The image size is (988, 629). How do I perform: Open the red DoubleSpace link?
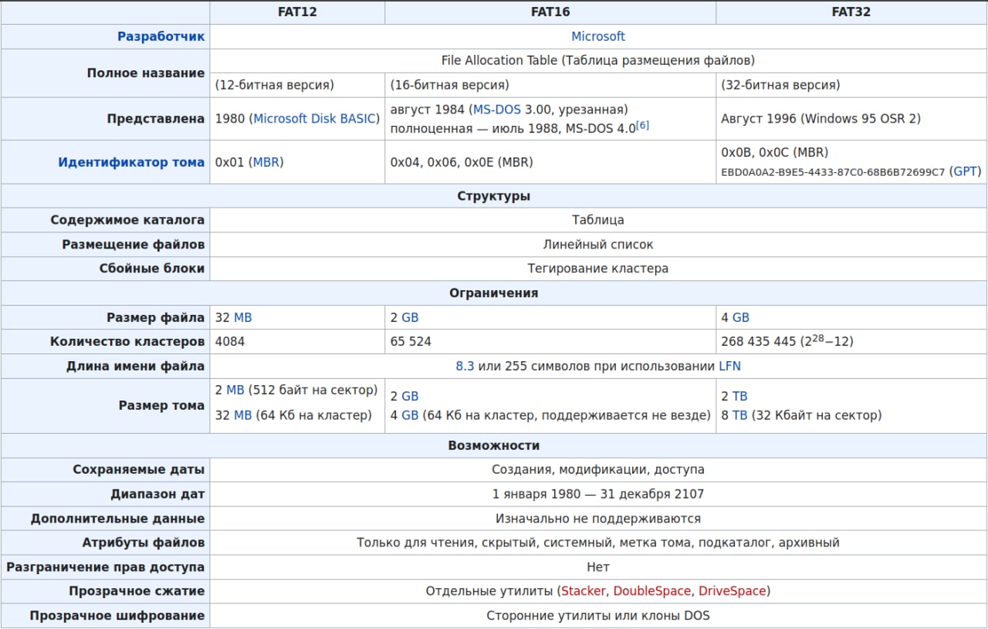tap(652, 591)
